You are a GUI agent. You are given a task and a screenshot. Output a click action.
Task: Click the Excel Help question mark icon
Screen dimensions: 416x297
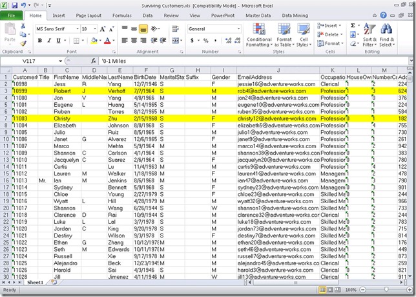(x=383, y=15)
